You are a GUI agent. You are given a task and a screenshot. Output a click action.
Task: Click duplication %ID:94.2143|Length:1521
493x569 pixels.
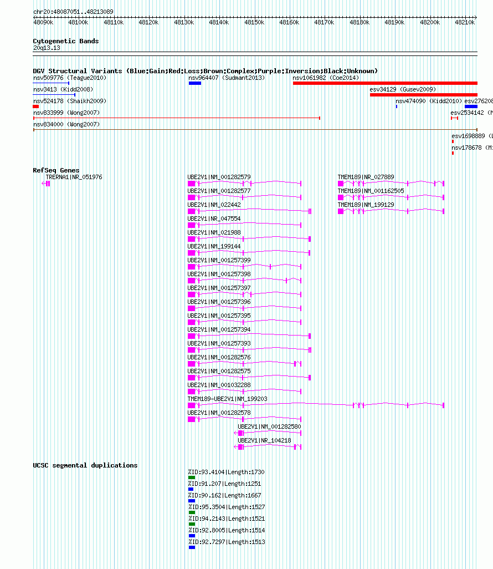click(227, 519)
